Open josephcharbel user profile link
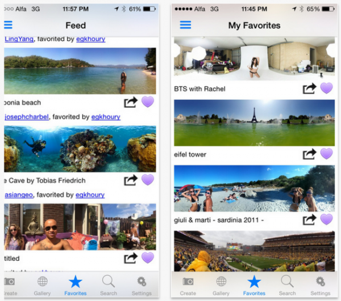The height and width of the screenshot is (301, 341). pos(27,117)
